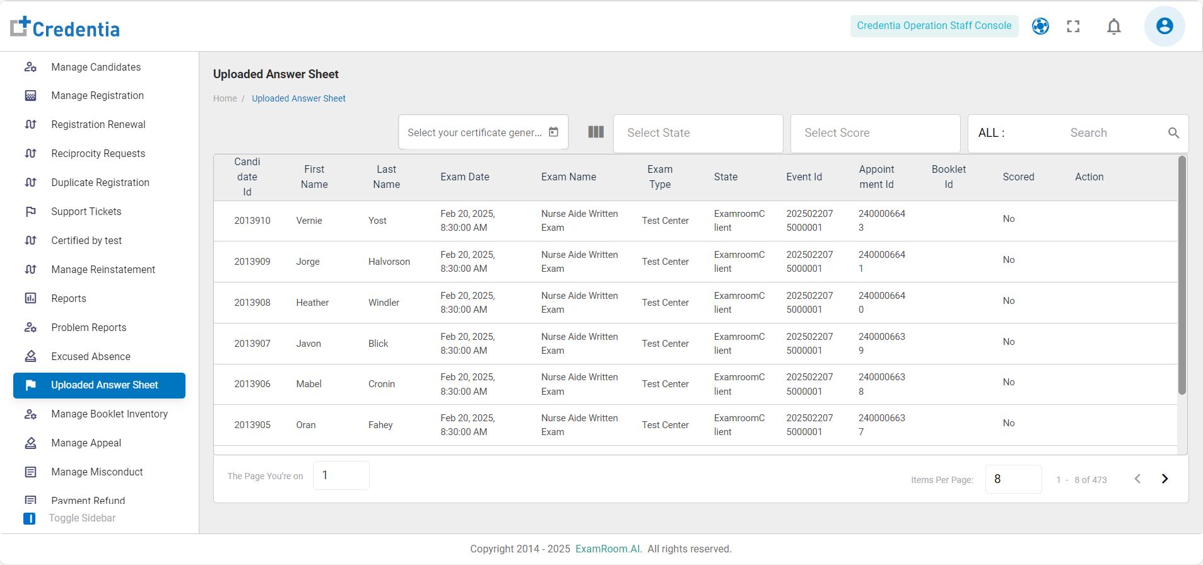
Task: Open the column chooser icon
Action: click(x=596, y=132)
